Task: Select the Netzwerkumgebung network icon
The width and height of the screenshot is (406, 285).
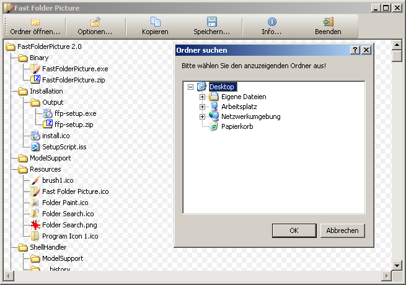Action: pyautogui.click(x=214, y=116)
